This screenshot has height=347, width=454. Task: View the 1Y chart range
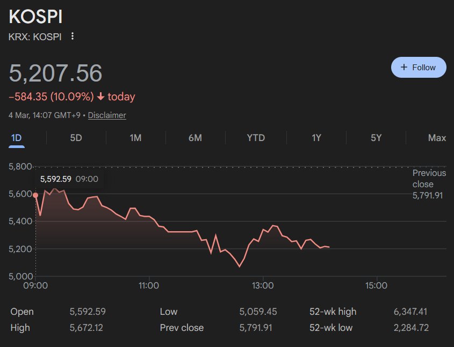click(x=316, y=138)
